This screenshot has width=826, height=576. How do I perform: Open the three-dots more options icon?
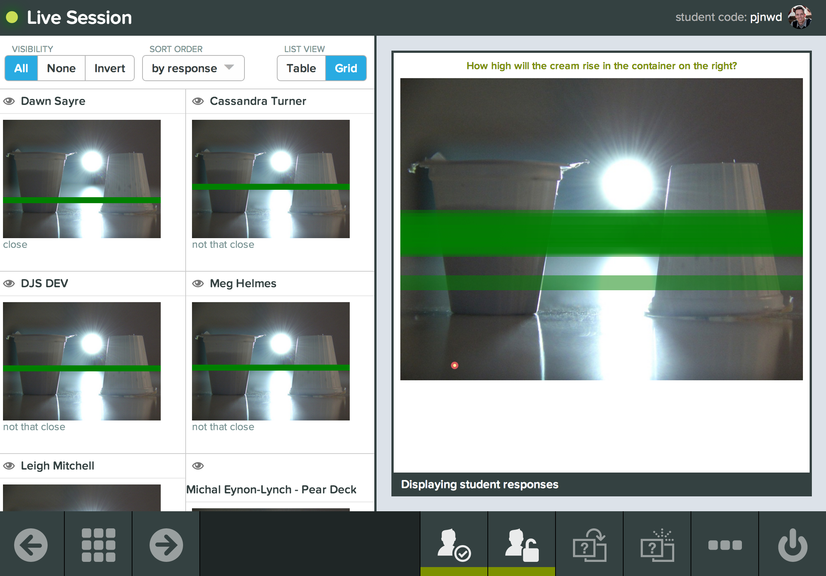pos(725,545)
